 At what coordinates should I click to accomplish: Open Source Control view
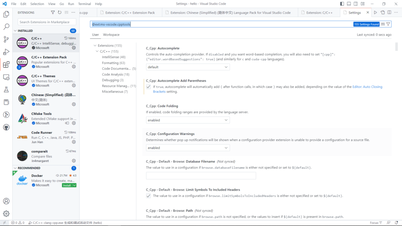[6, 39]
